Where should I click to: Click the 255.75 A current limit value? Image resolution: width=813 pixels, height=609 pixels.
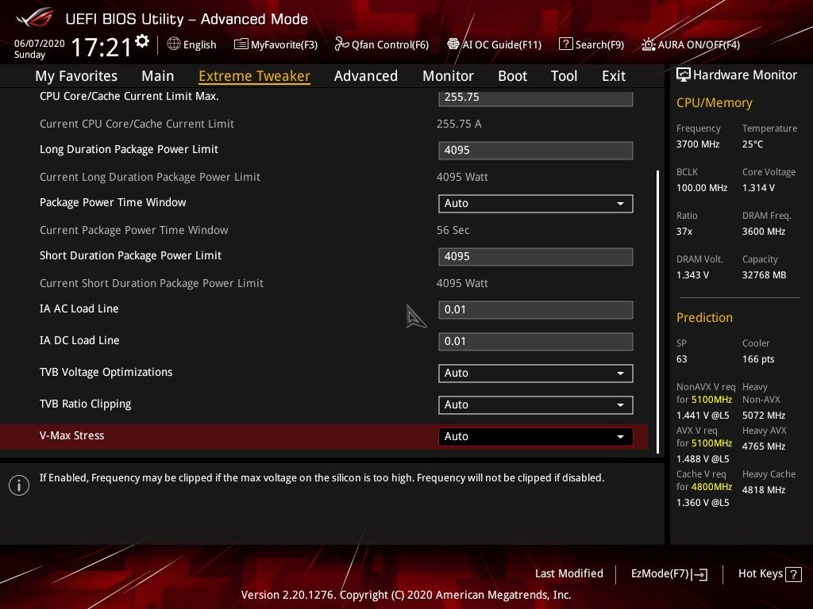tap(459, 124)
